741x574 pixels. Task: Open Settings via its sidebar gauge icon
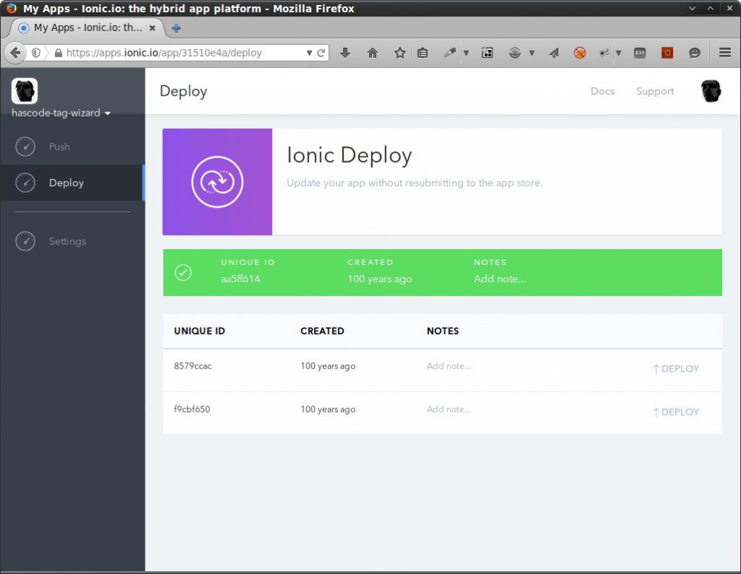(25, 241)
